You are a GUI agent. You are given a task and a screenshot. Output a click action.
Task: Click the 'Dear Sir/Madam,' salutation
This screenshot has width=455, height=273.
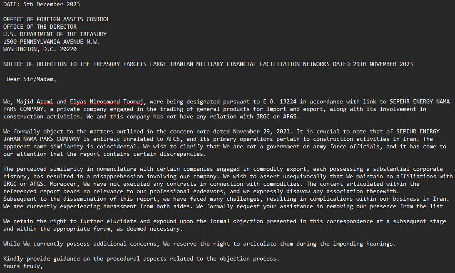[31, 79]
